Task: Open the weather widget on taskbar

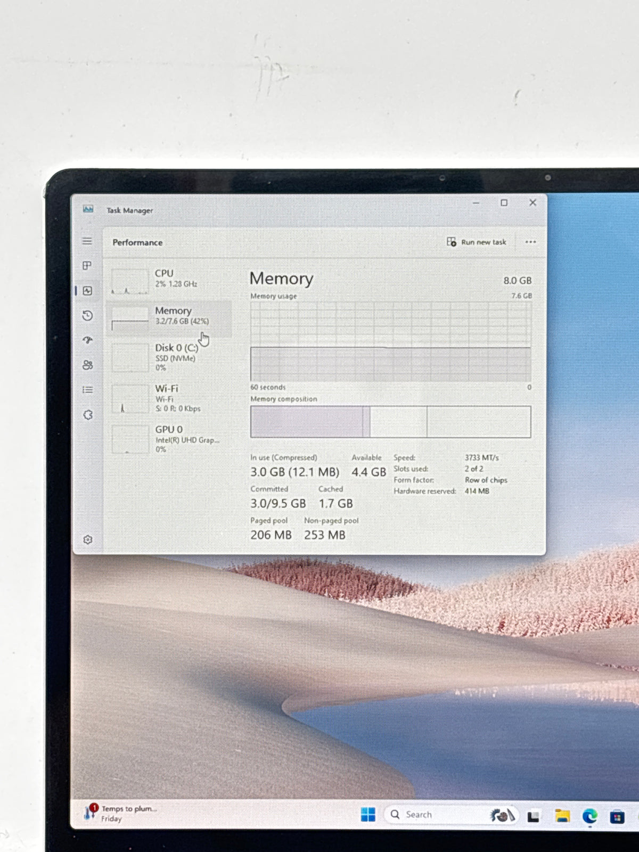Action: tap(120, 813)
